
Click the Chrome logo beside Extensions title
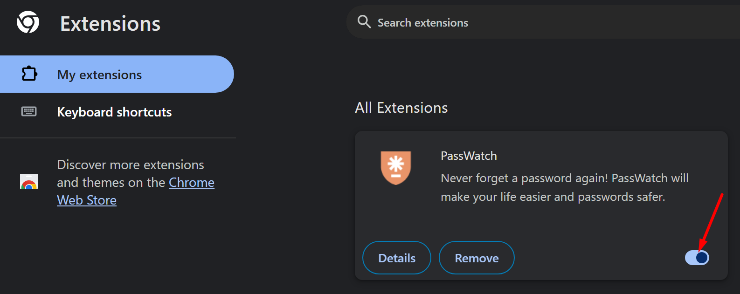[x=28, y=22]
